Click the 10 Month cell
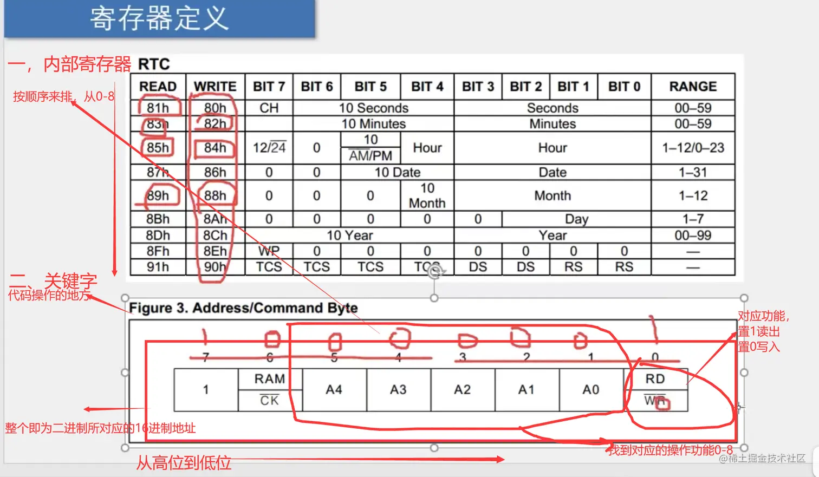 (427, 195)
